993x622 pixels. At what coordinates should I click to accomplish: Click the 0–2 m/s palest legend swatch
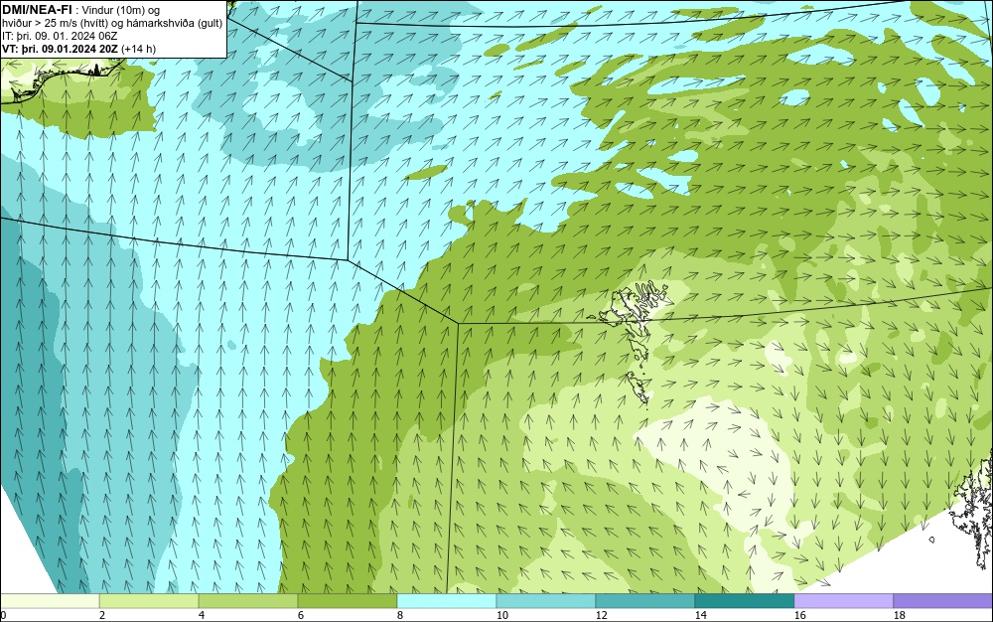tap(50, 600)
